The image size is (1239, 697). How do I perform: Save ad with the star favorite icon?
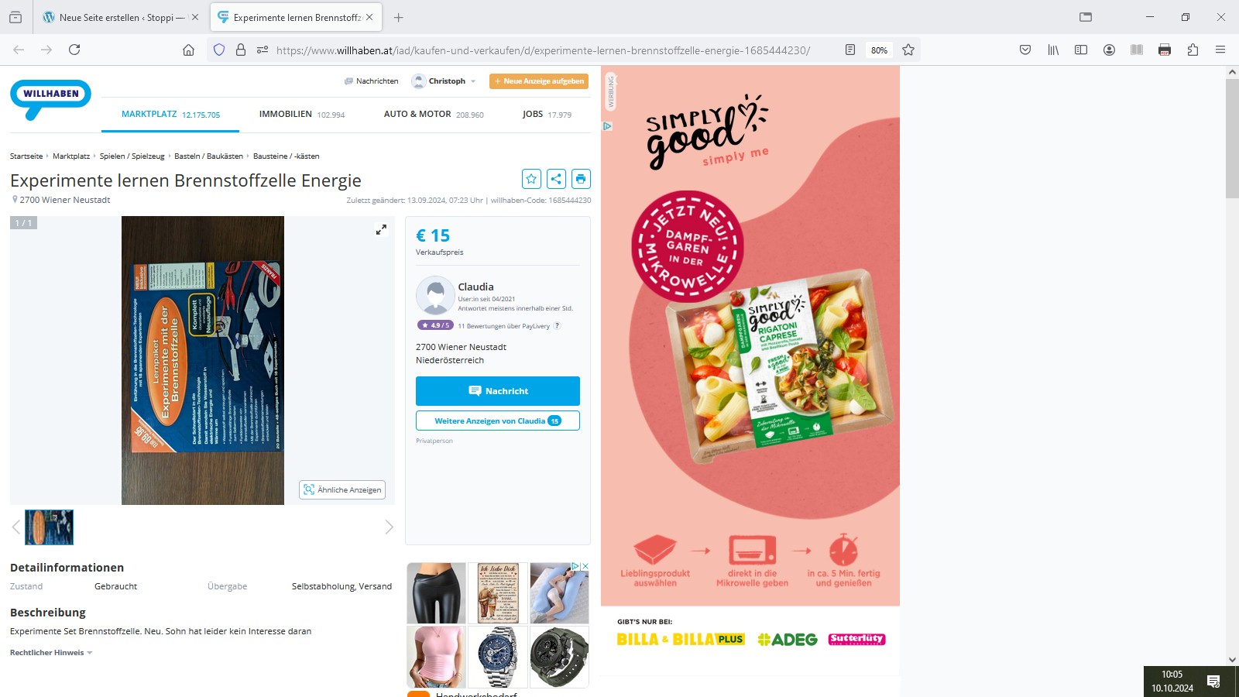pos(531,179)
